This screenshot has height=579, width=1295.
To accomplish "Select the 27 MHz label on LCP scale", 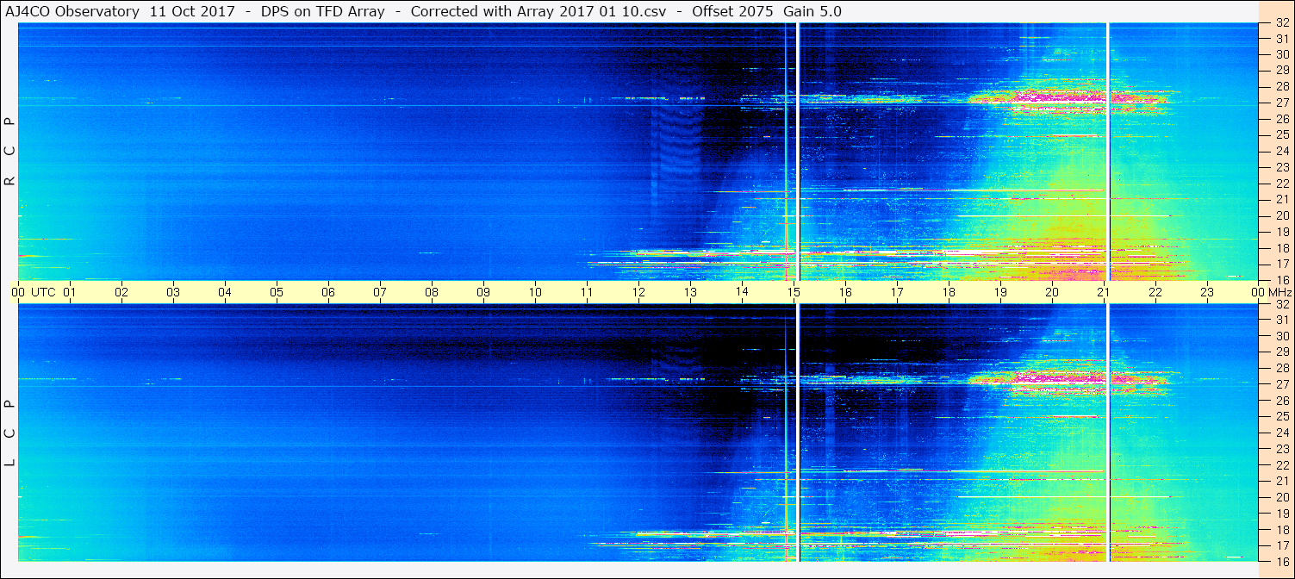I will point(1282,384).
